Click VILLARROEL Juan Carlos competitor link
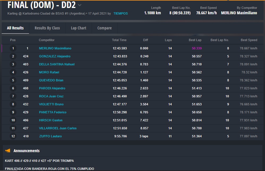 (x=58, y=128)
